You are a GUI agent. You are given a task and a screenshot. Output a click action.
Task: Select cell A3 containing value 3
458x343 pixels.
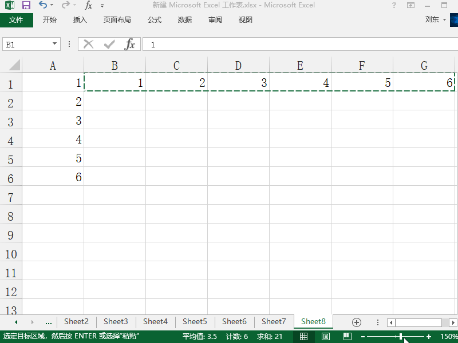pos(53,121)
